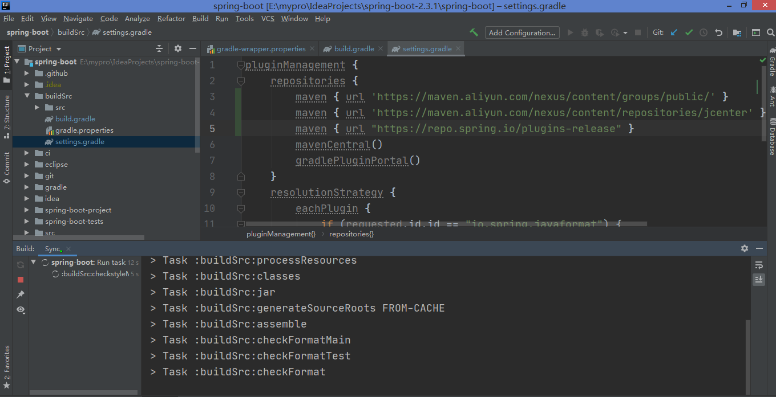Expand the spring-boot-project folder

(x=26, y=210)
